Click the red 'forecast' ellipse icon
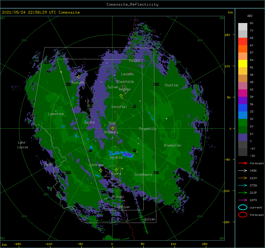 (243, 215)
